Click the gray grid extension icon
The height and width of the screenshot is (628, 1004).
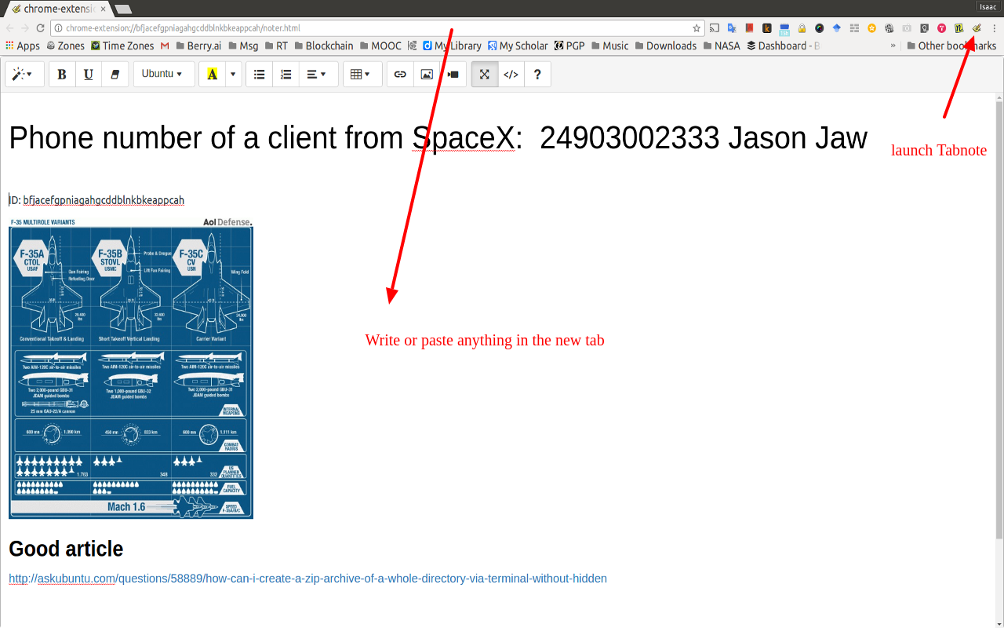click(854, 28)
